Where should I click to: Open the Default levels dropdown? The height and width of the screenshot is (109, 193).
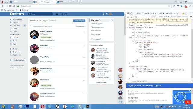coord(163,17)
